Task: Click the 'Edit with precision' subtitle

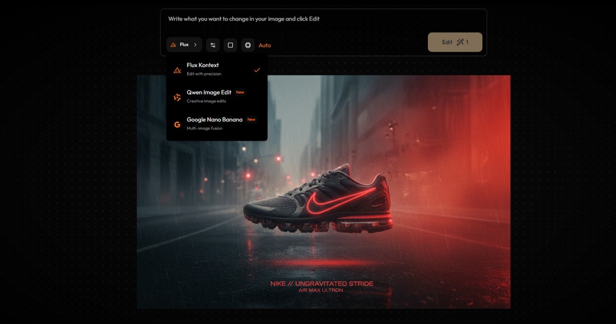Action: (x=204, y=74)
